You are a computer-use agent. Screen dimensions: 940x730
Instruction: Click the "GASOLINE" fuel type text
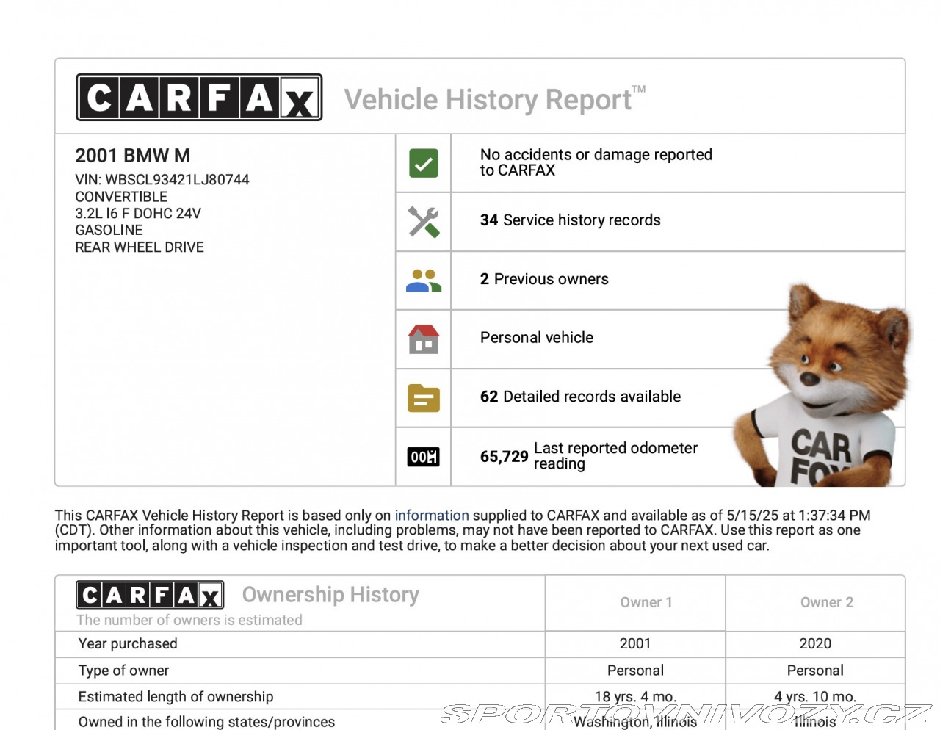[109, 231]
